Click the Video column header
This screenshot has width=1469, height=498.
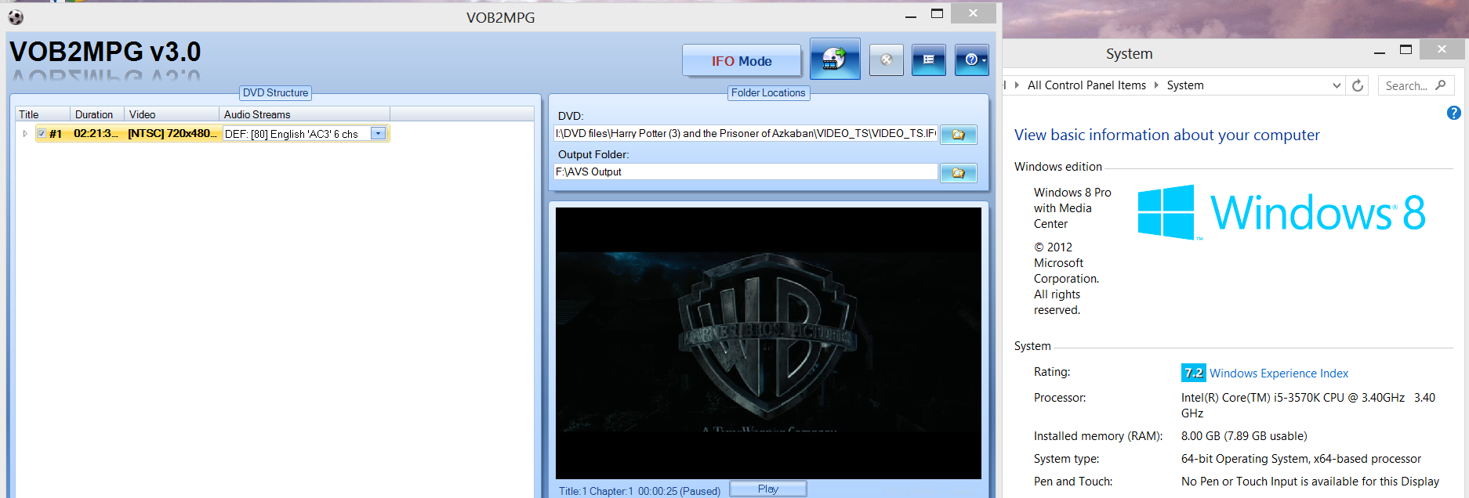[172, 114]
